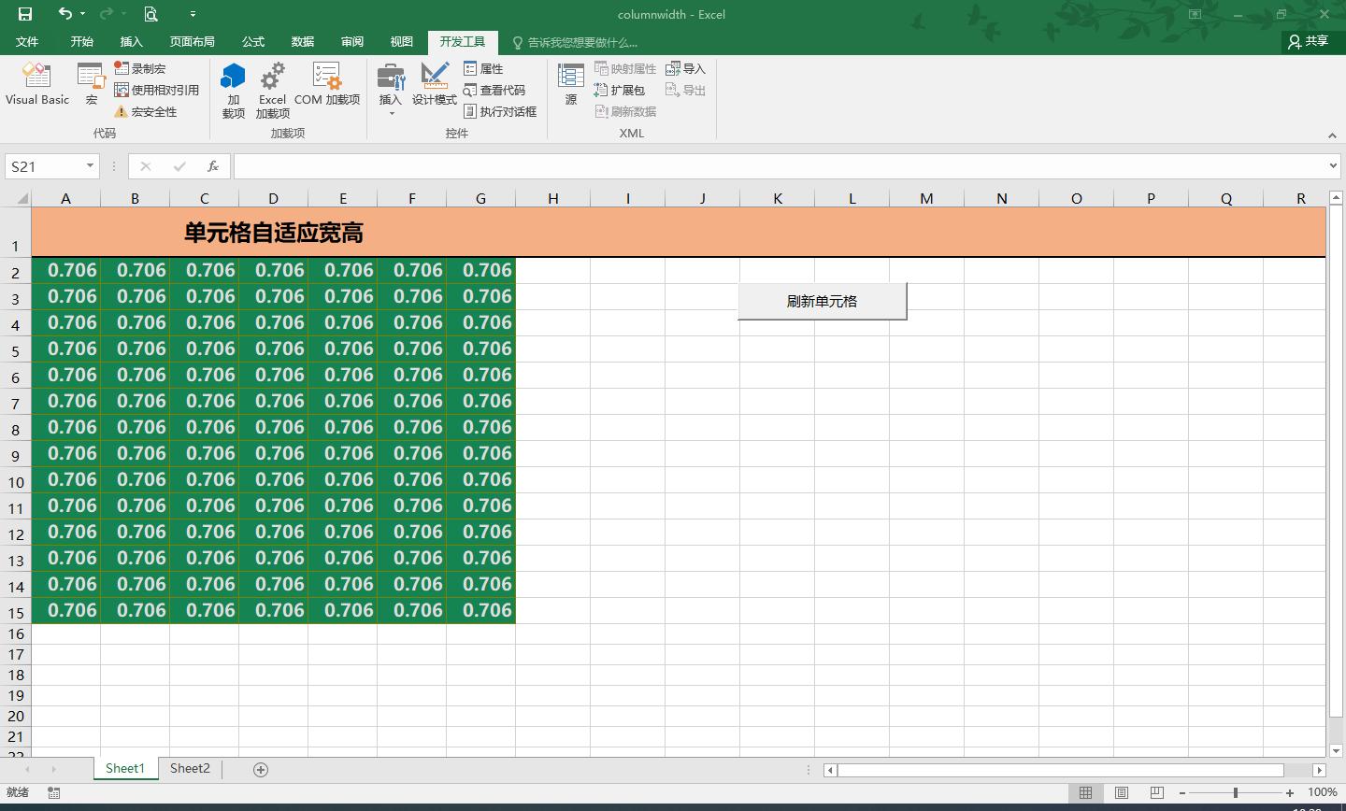1346x811 pixels.
Task: Click View Code (查看代码)
Action: 494,90
